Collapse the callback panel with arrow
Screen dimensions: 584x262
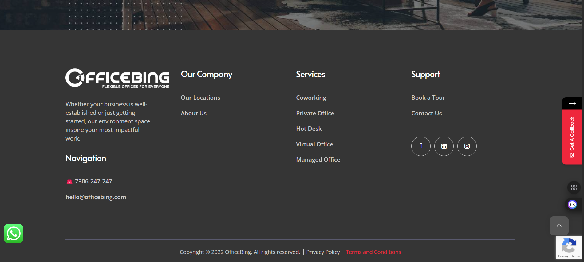572,103
